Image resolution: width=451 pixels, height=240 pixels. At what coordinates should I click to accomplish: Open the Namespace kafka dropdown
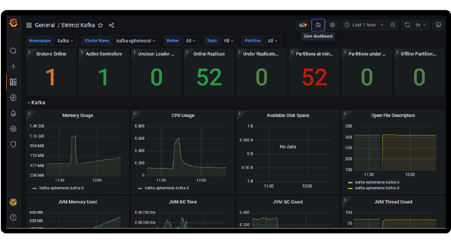(66, 41)
